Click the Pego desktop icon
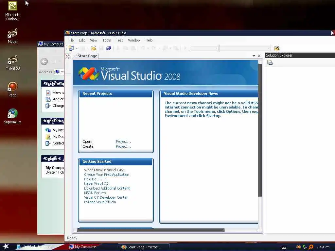Image resolution: width=335 pixels, height=251 pixels. 12,89
